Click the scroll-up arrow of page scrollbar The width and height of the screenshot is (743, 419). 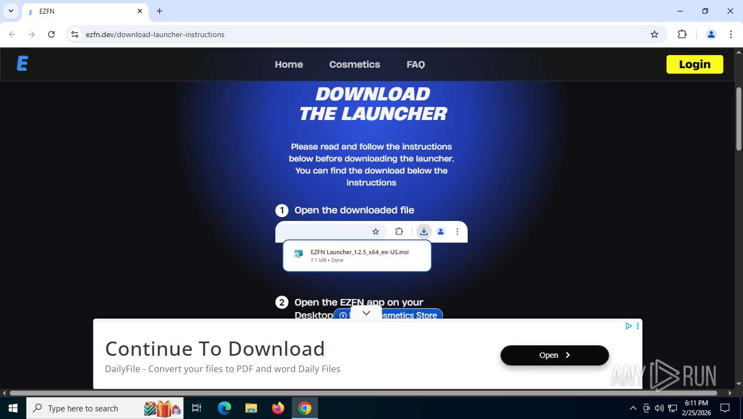(738, 52)
